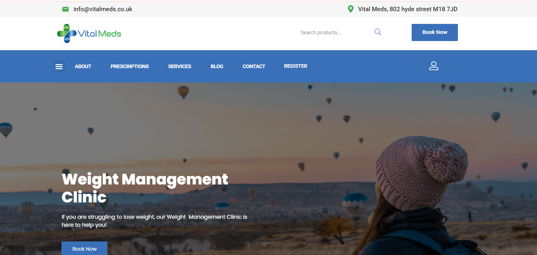Viewport: 537px width, 255px height.
Task: Click the green location pin icon
Action: (x=351, y=9)
